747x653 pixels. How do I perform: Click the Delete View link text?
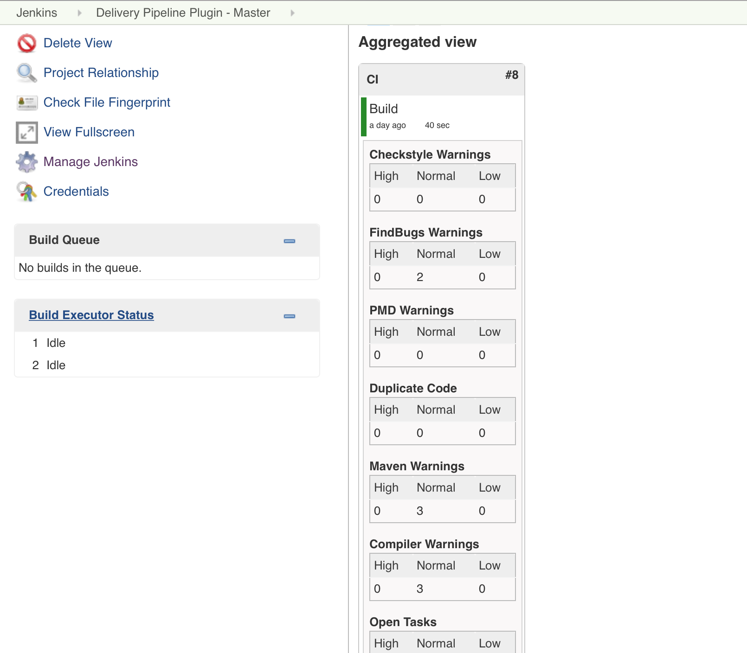click(77, 43)
